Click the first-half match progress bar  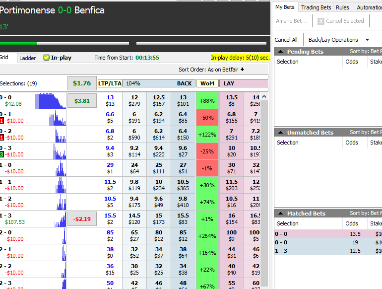pyautogui.click(x=64, y=44)
